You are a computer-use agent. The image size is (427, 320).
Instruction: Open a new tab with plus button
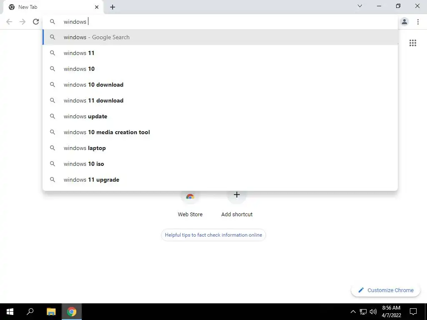113,7
